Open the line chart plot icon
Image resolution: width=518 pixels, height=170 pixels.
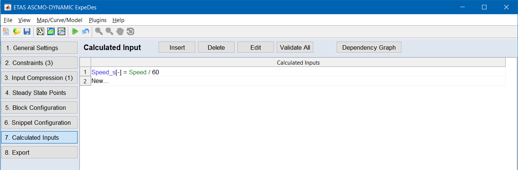(61, 32)
